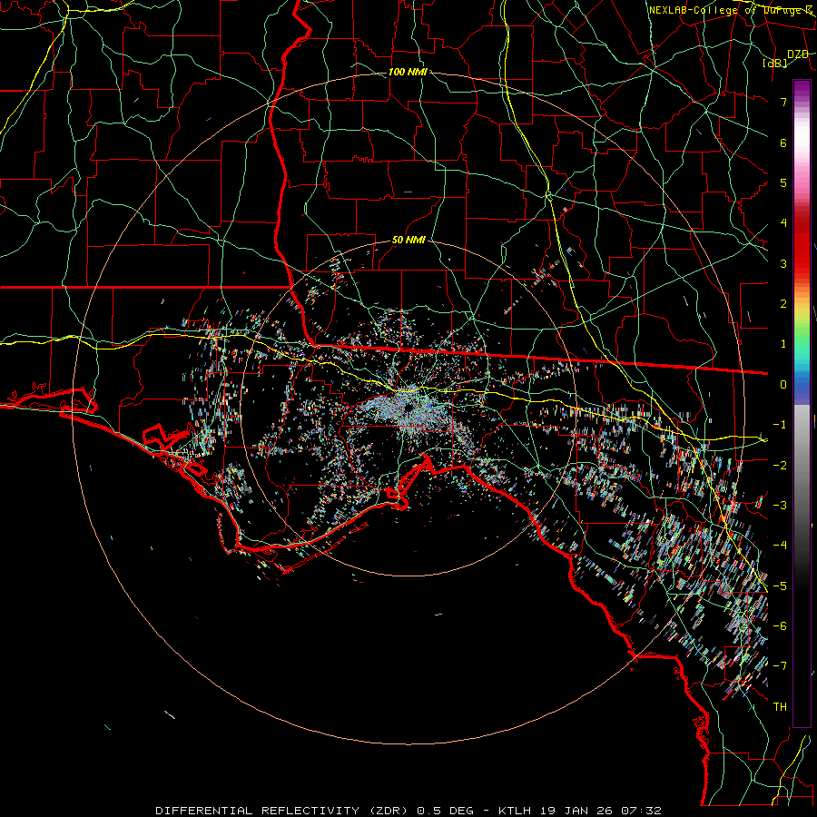Click the 50 NMI range ring label
Image resolution: width=817 pixels, height=817 pixels.
[409, 241]
